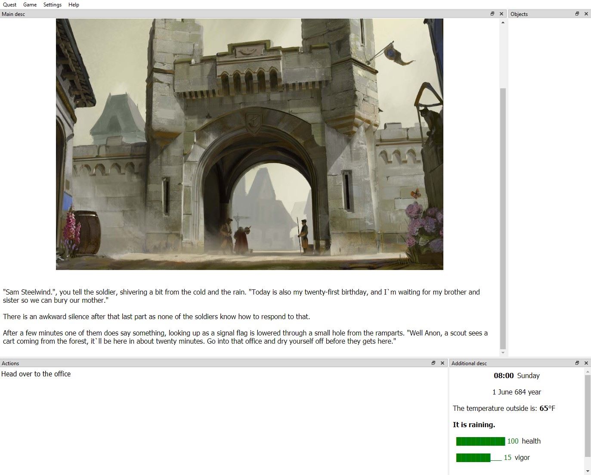Click Main desc scrollbar down arrow
591x475 pixels.
[x=503, y=353]
